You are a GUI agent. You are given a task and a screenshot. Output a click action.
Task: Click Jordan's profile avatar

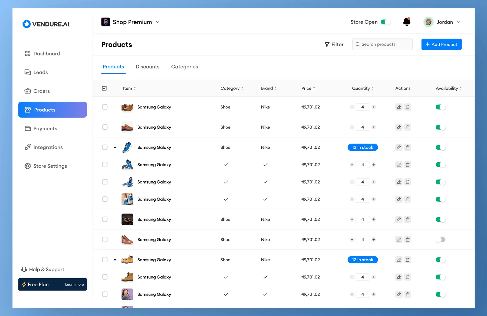pos(428,22)
